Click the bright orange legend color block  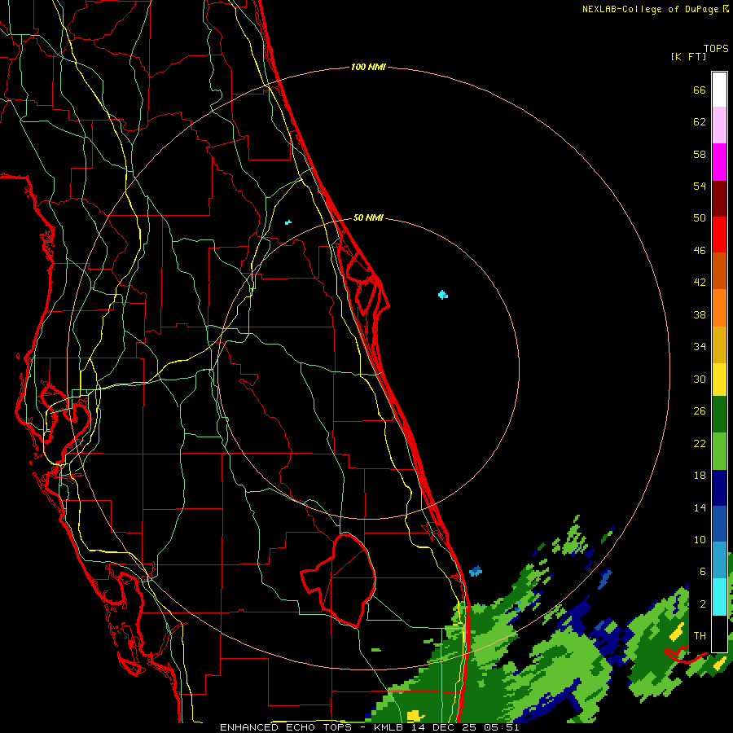pyautogui.click(x=719, y=308)
